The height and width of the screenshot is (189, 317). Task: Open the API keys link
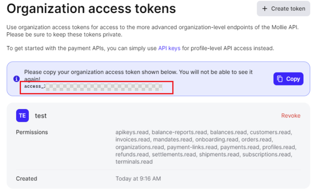pyautogui.click(x=169, y=48)
